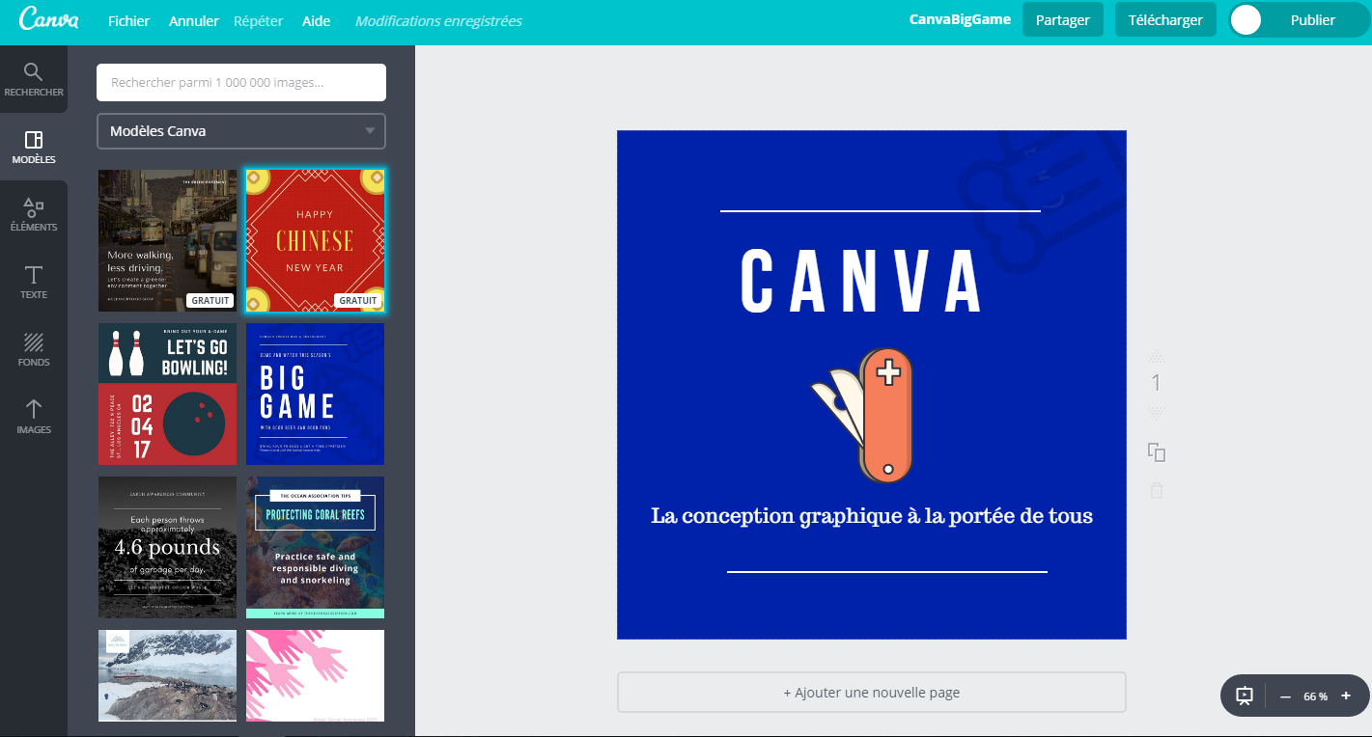This screenshot has height=737, width=1372.
Task: Choose the Happy Chinese New Year template
Action: point(315,240)
